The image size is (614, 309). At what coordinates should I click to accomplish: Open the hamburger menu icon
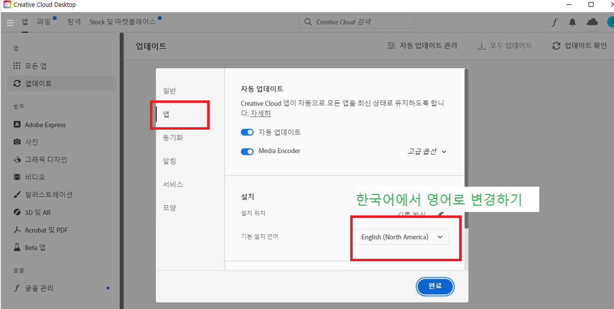point(10,22)
